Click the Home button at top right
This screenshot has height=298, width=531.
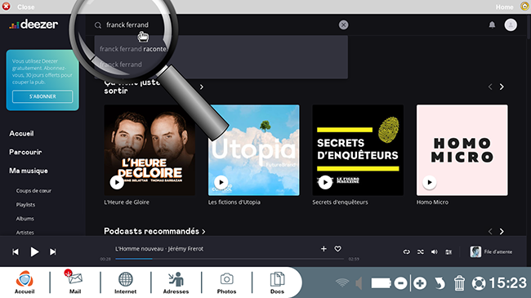pyautogui.click(x=512, y=7)
